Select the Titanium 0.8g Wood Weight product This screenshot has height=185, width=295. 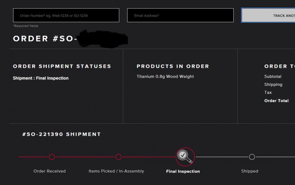(165, 76)
